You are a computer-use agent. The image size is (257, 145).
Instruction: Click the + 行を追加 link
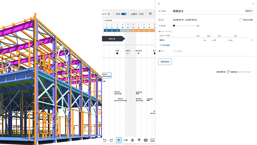click(x=165, y=45)
